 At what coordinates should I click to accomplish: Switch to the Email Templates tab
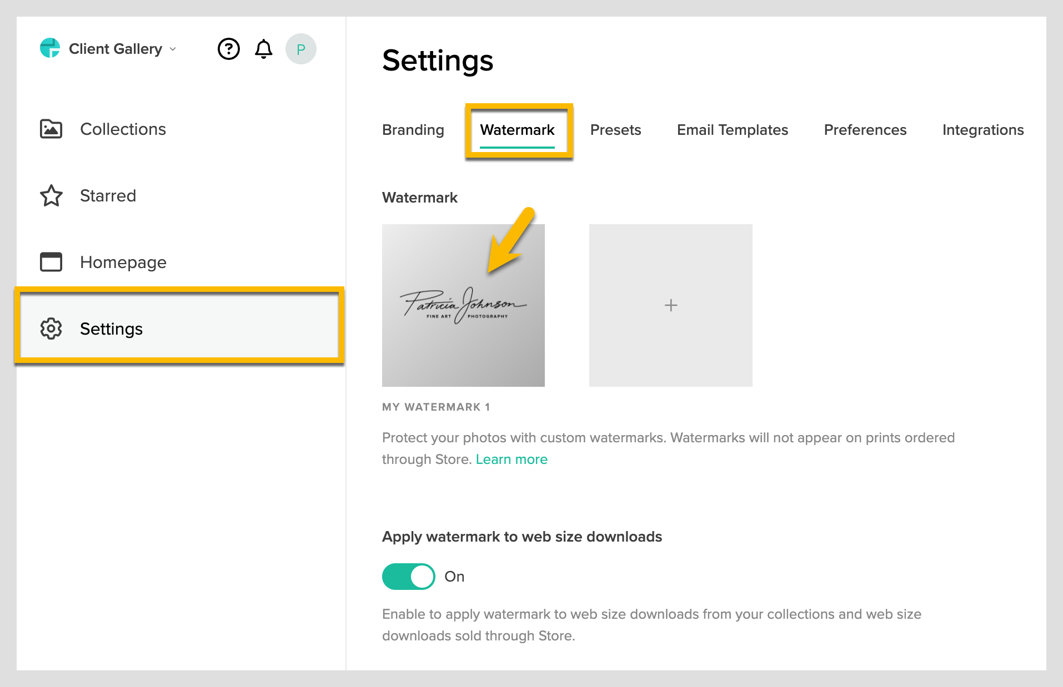732,129
